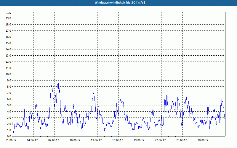The image size is (237, 148).
Task: Click the y-axis label 1,0
Action: point(9,130)
